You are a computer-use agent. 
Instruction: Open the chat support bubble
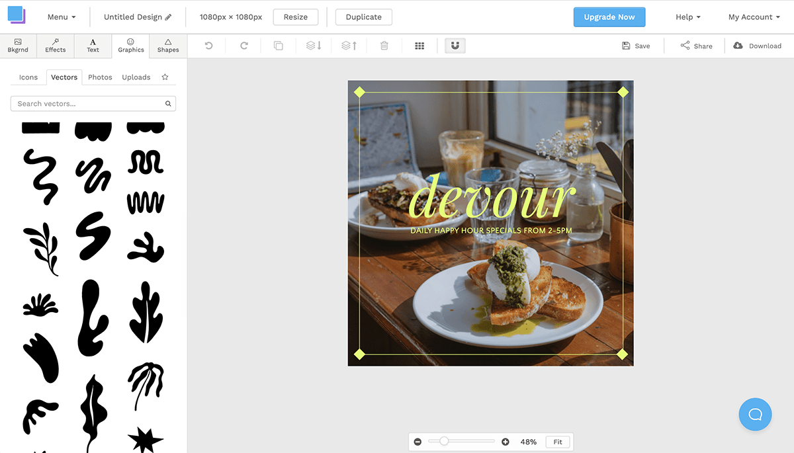tap(755, 415)
